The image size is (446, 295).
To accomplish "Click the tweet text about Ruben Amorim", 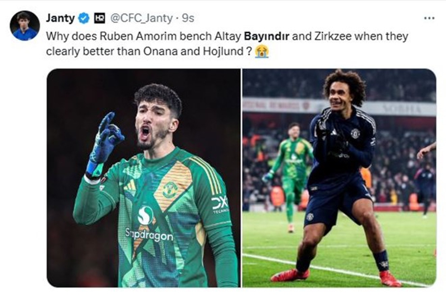I will click(227, 44).
